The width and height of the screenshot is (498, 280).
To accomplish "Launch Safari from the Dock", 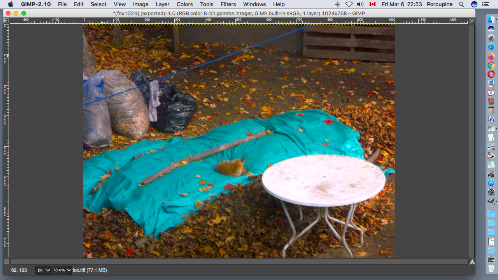I will point(491,47).
